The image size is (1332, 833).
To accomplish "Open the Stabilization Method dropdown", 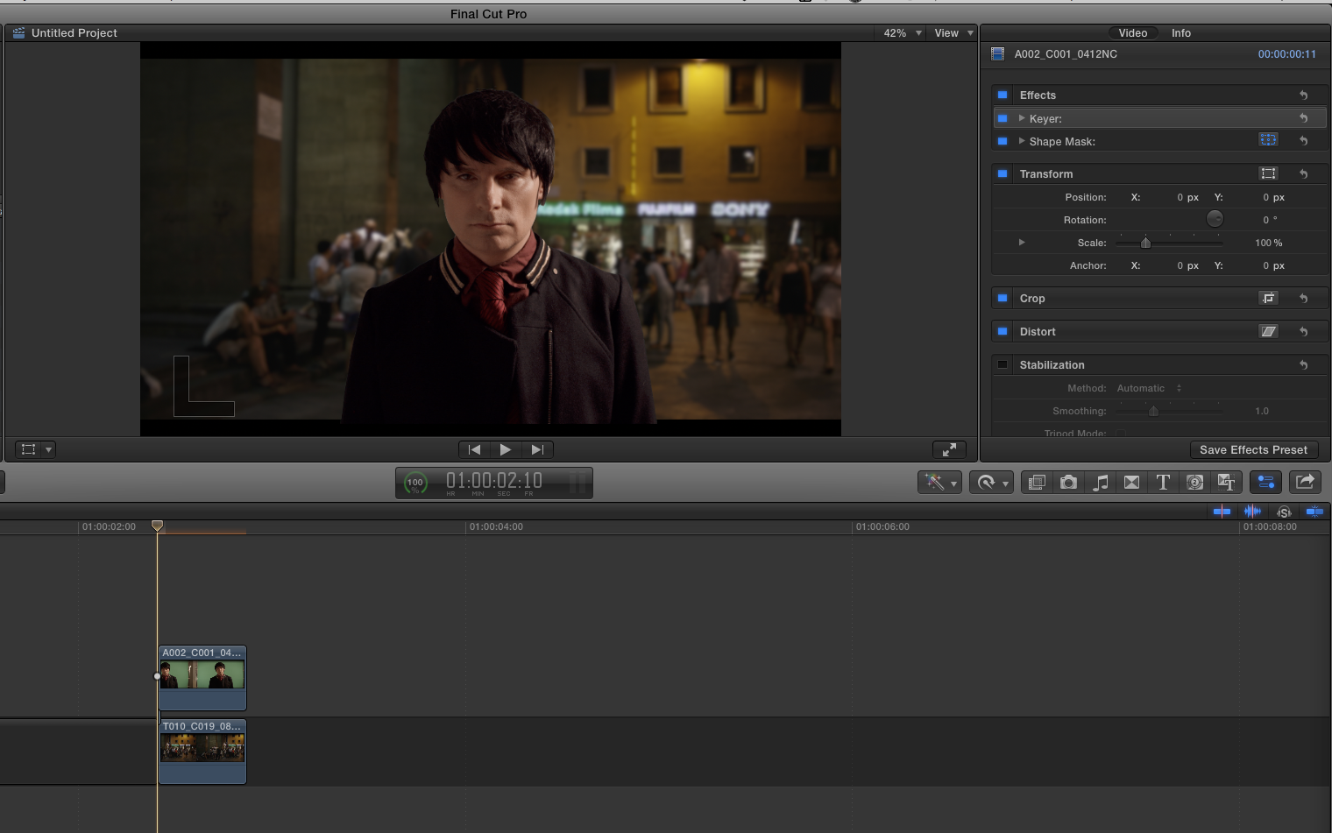I will (x=1149, y=388).
